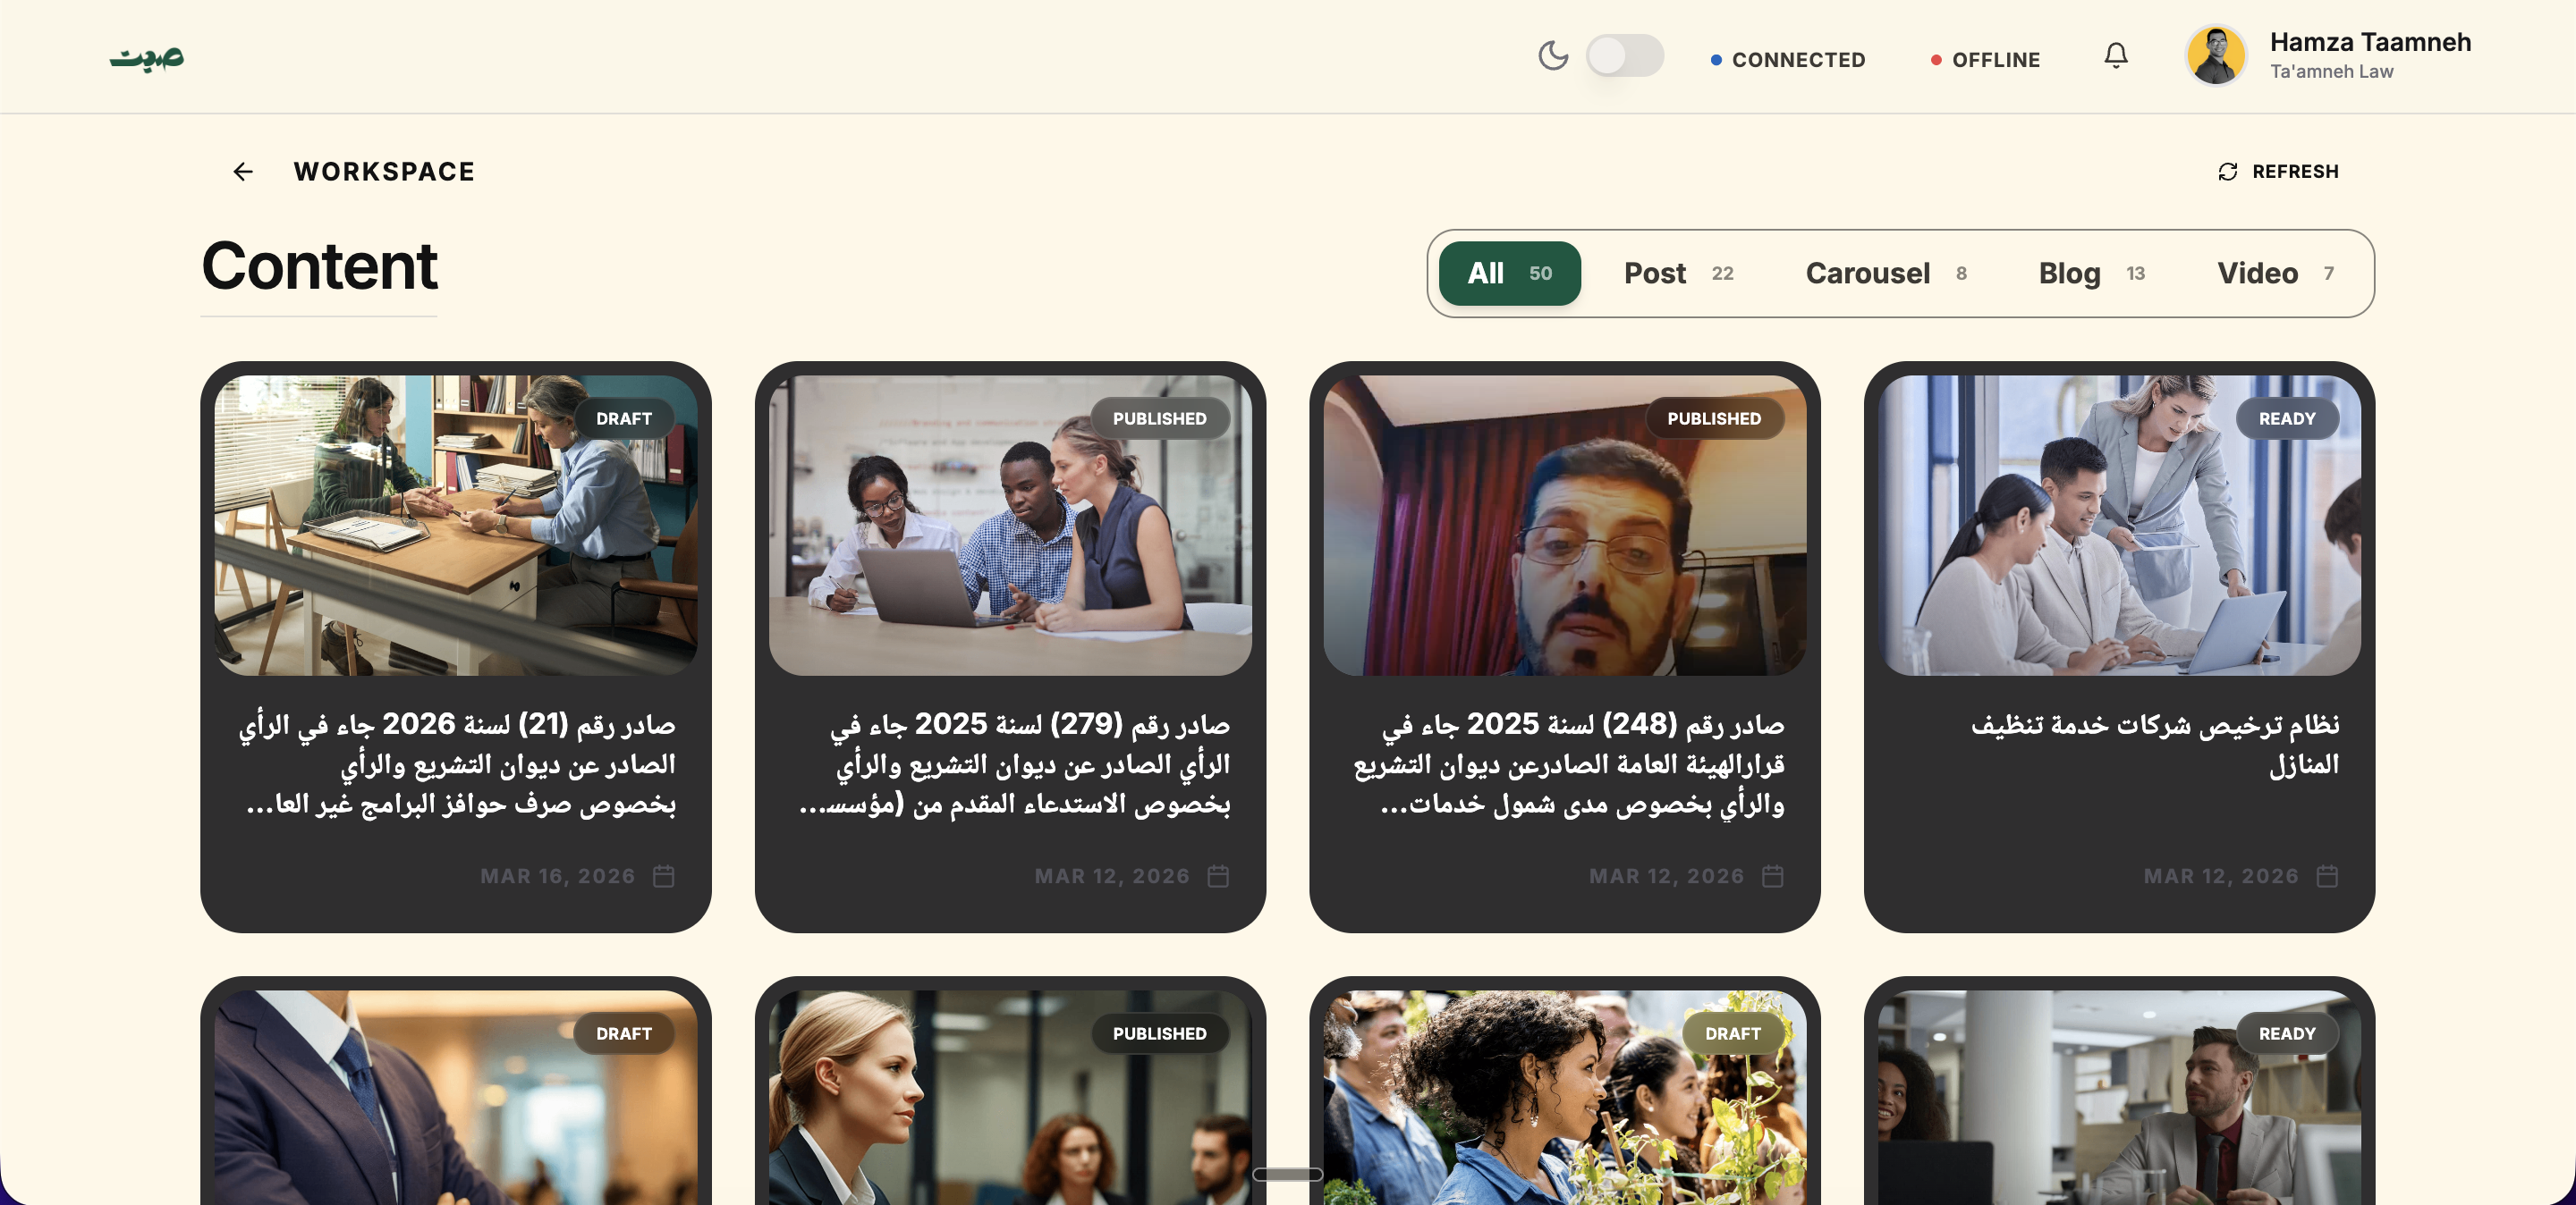Open second-row thumbnail of bearded man in office

click(2119, 1097)
